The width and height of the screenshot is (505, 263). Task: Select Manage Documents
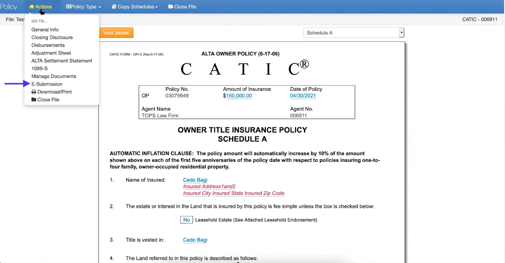(x=54, y=76)
